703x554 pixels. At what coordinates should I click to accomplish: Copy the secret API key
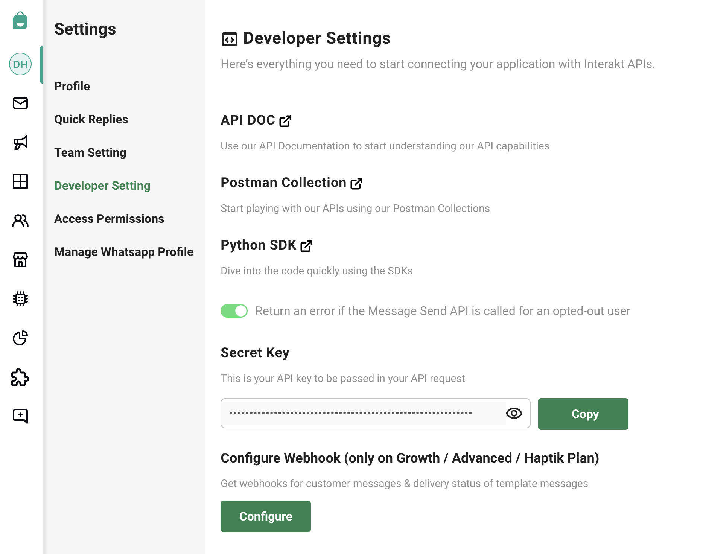coord(583,414)
